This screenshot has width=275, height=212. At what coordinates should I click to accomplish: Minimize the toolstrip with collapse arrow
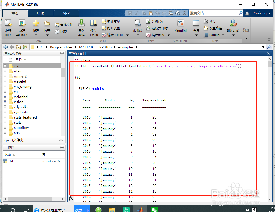269,40
